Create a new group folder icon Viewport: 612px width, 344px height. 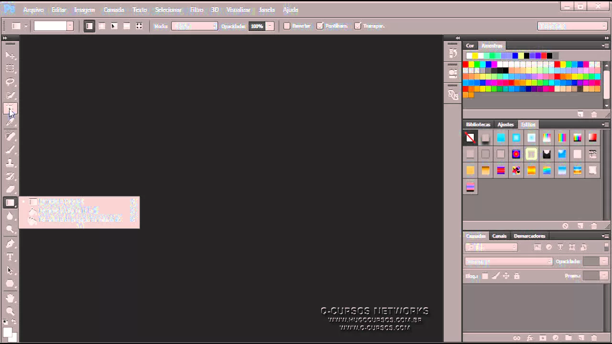[x=568, y=338]
